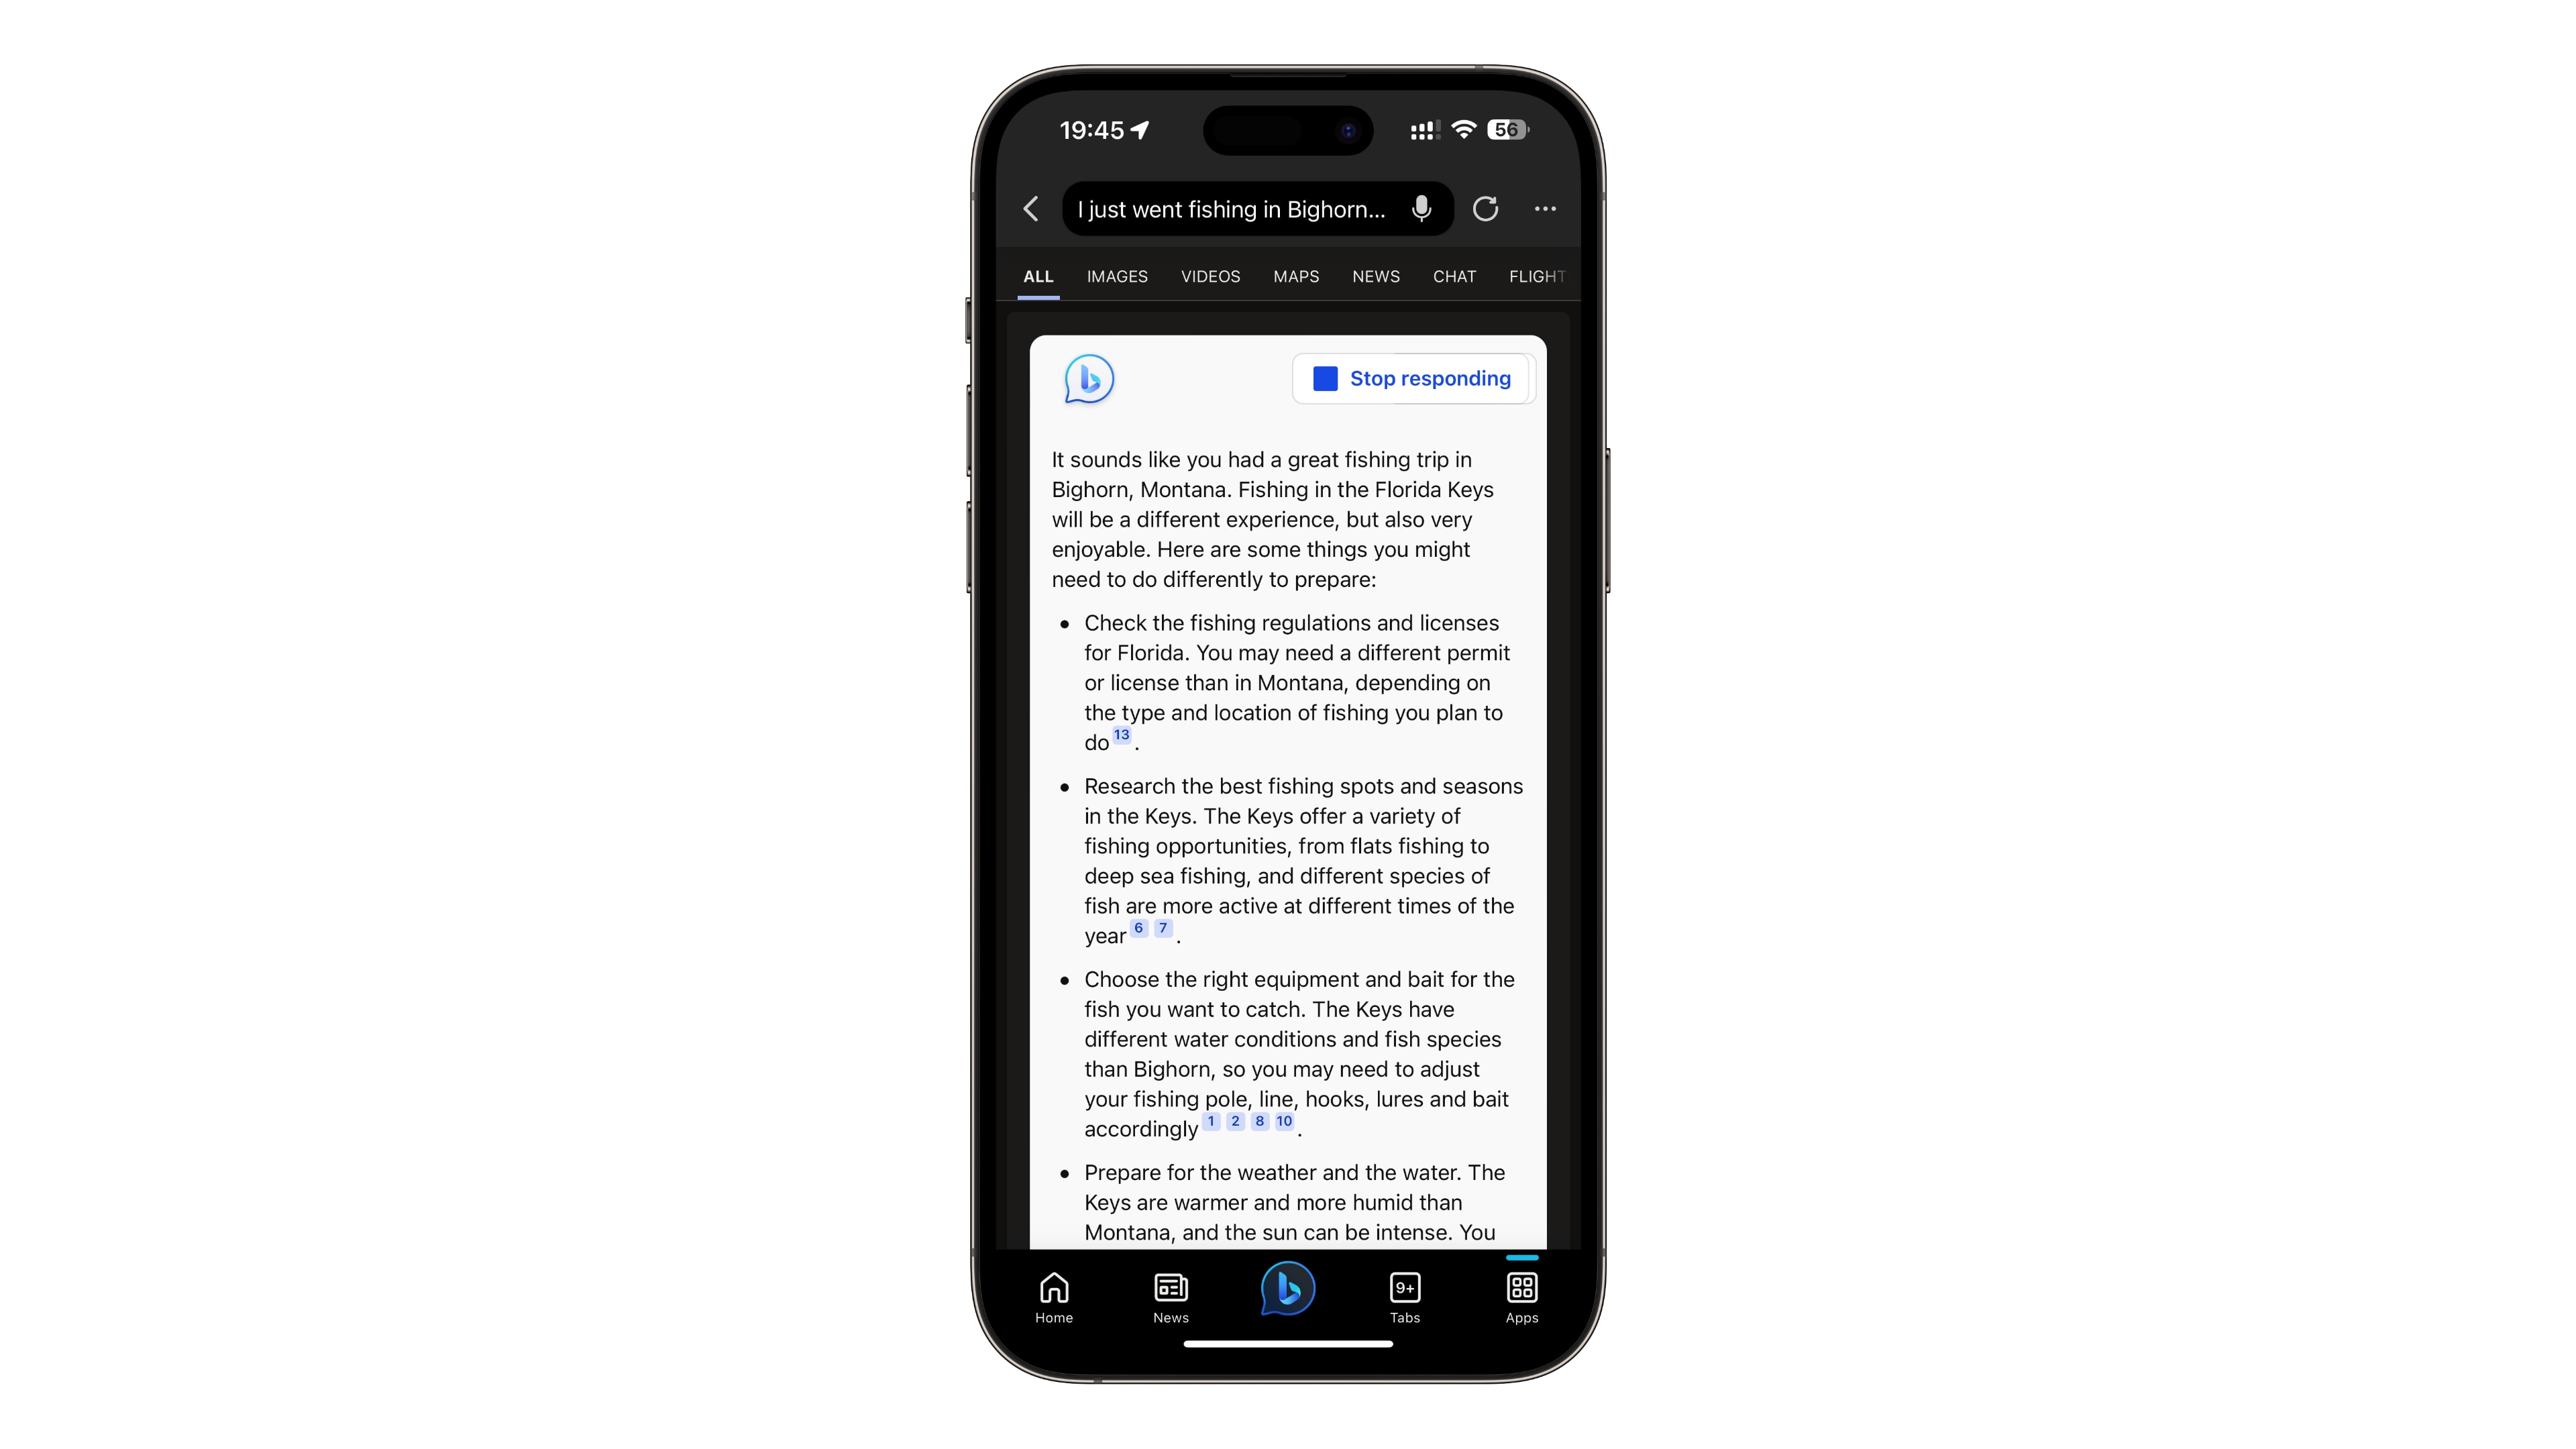Select the ALL search results tab
This screenshot has height=1449, width=2576.
pyautogui.click(x=1038, y=276)
